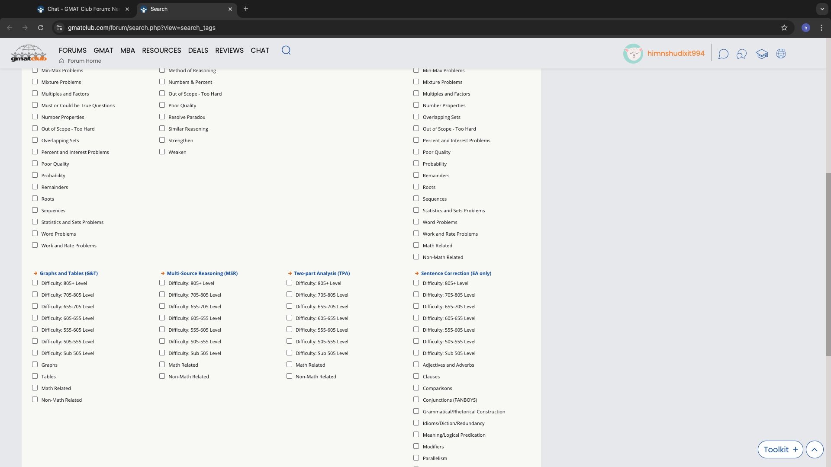Check the Probability checkbox in left column
The height and width of the screenshot is (467, 831).
35,175
